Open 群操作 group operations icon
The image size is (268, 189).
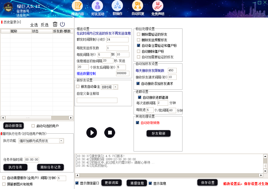pos(117,6)
